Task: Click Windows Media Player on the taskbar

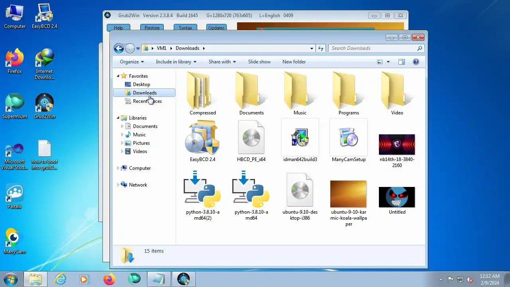Action: coord(84,279)
